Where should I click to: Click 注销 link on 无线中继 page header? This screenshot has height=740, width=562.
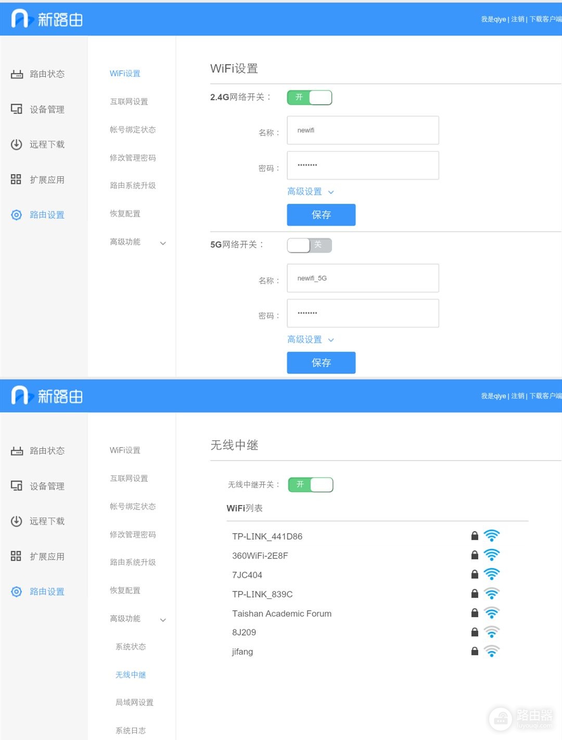coord(518,396)
